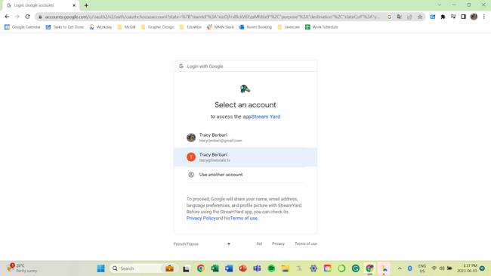This screenshot has height=276, width=491.
Task: Open Excel from the taskbar
Action: 215,268
